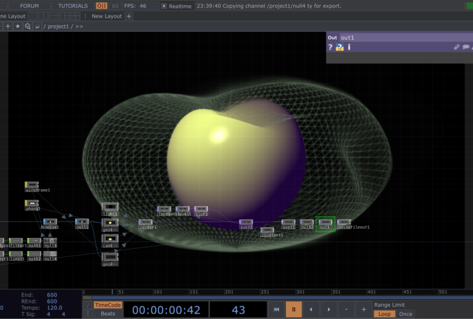Click the target FPS value 60
This screenshot has height=319, width=473.
tap(115, 6)
